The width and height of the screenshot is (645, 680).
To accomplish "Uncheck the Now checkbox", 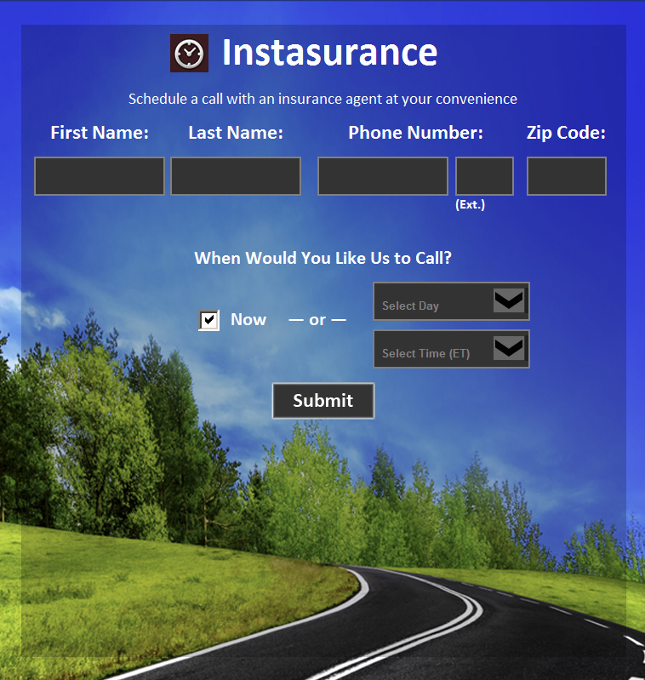I will point(209,321).
